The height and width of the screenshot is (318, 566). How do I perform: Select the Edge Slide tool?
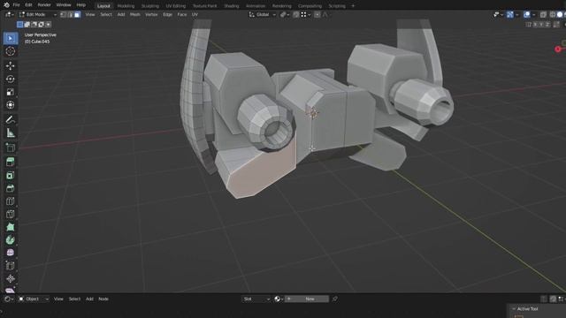(x=11, y=266)
